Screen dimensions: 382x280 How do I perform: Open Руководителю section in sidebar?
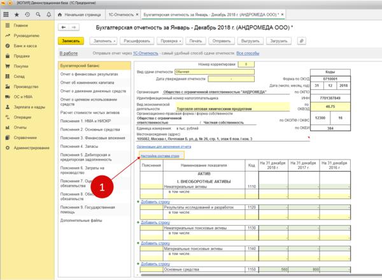click(26, 36)
